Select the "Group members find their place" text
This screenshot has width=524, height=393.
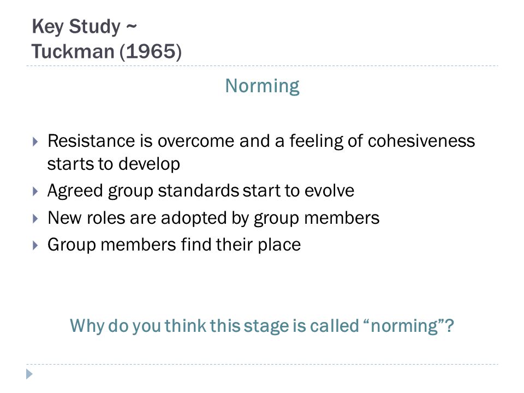[174, 245]
